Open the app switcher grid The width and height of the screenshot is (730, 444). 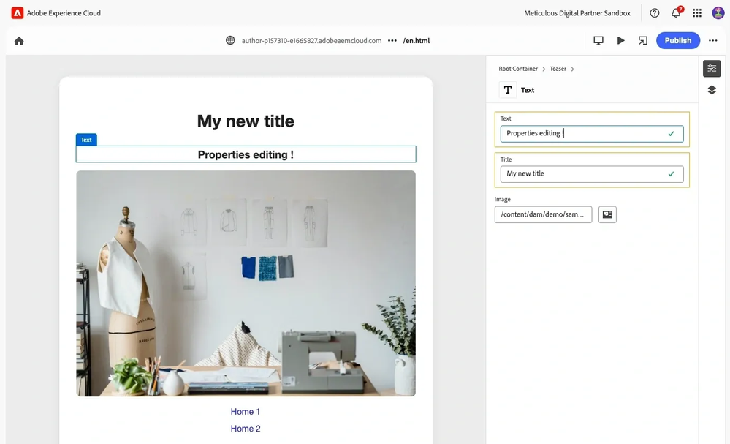tap(697, 13)
